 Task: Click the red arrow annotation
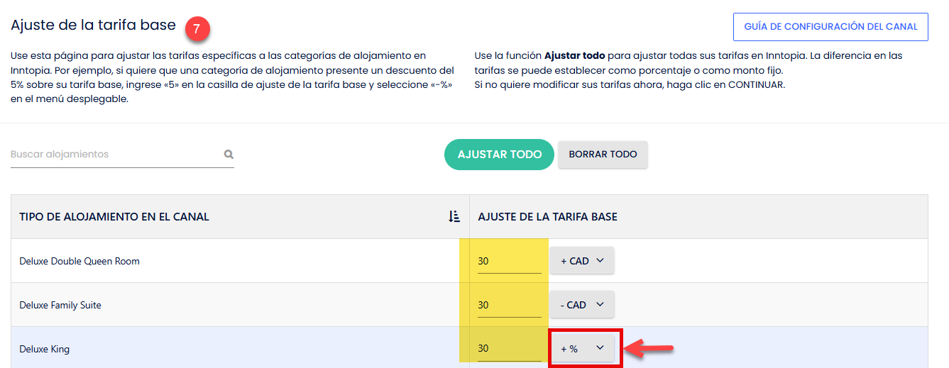point(649,348)
